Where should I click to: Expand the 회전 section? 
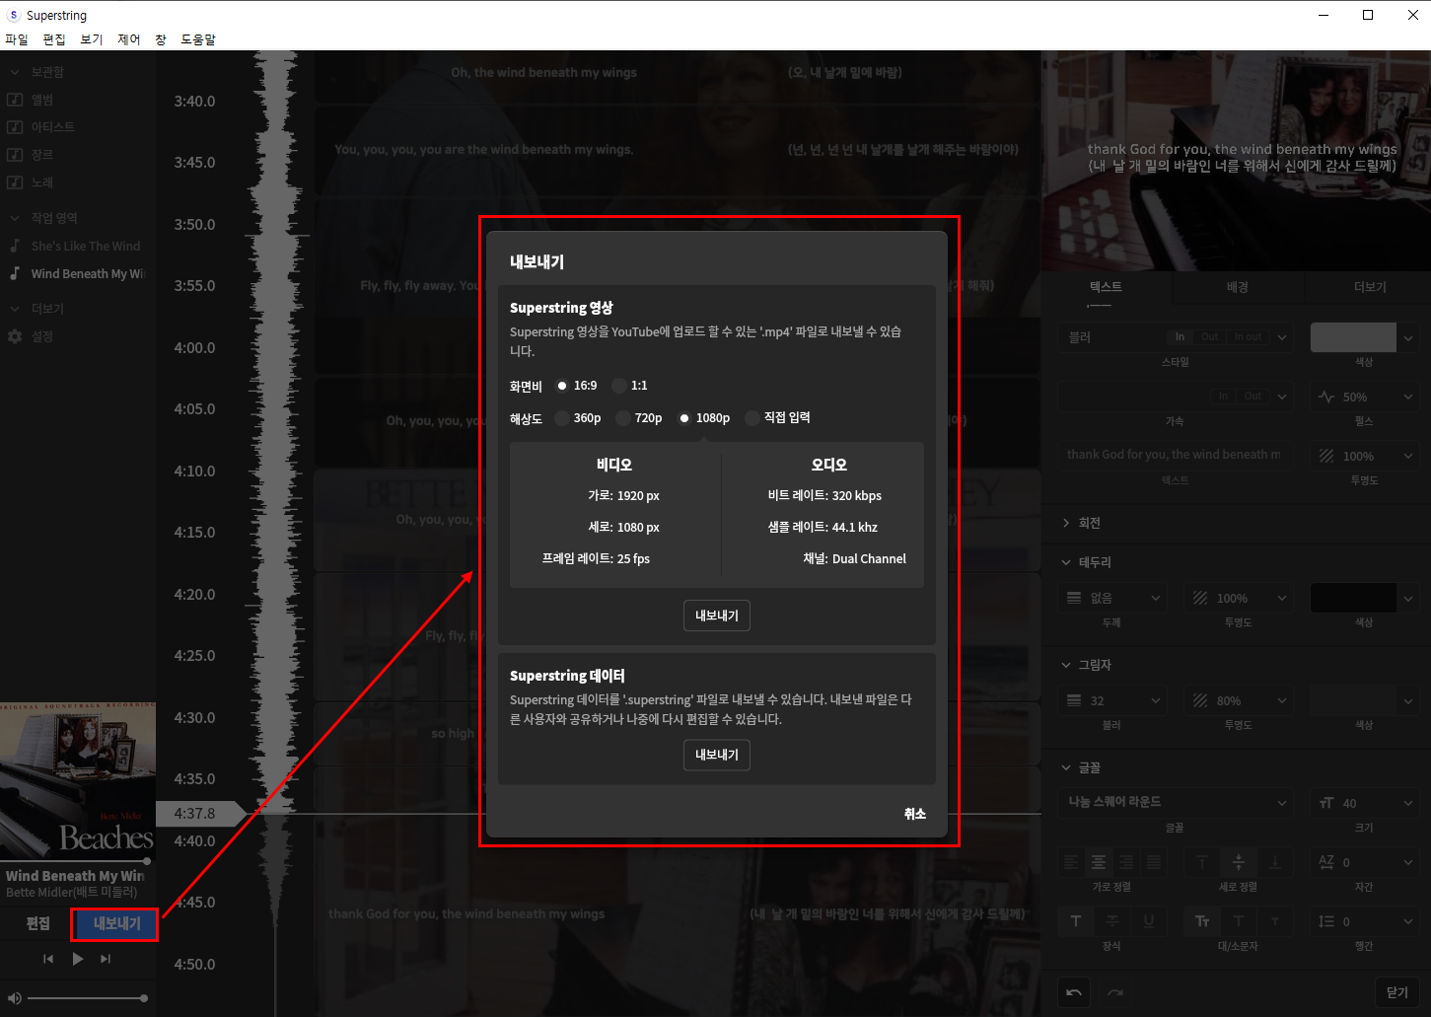[1066, 523]
